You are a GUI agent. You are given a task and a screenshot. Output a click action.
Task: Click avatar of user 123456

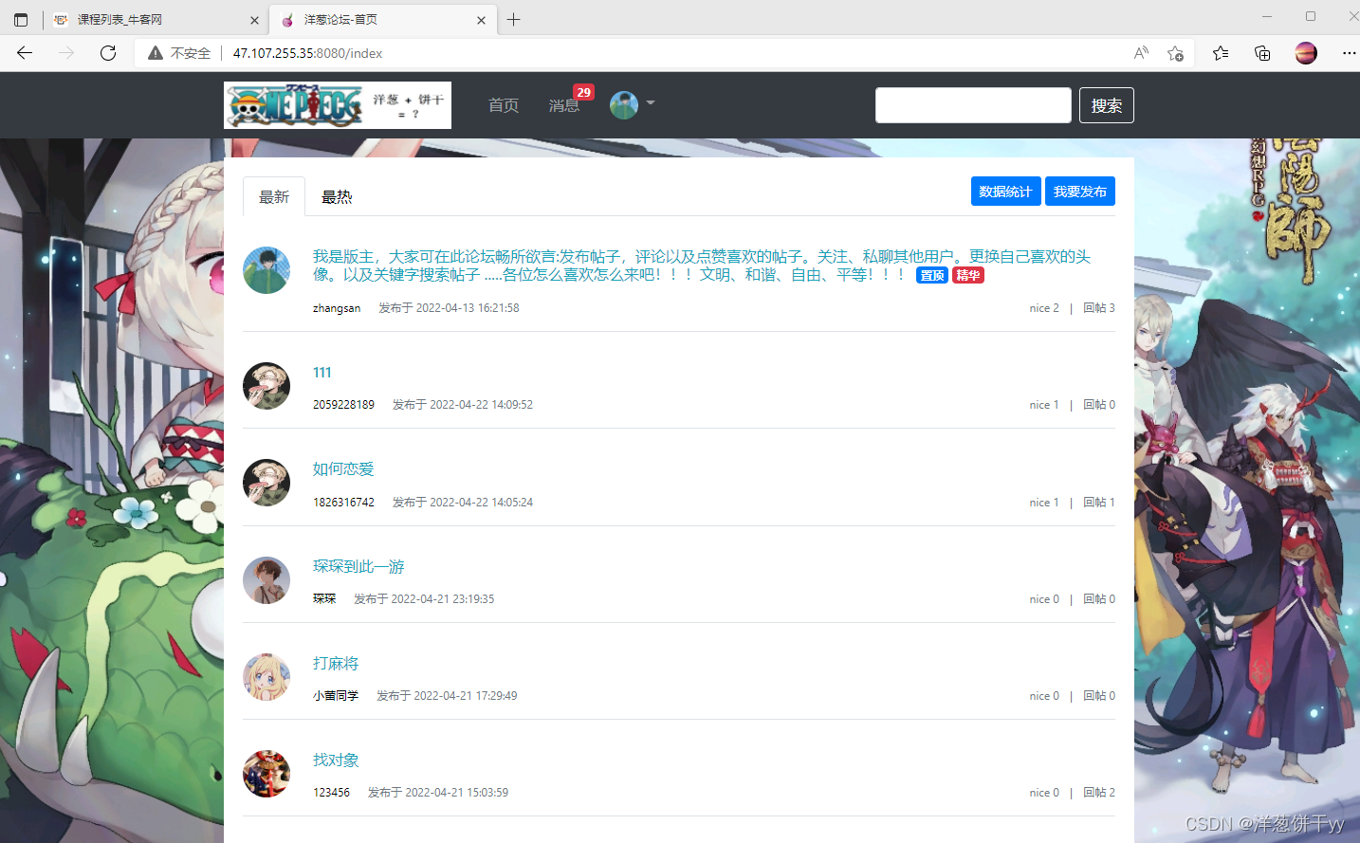[x=266, y=774]
